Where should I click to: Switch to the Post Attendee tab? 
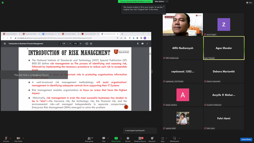(x=50, y=34)
